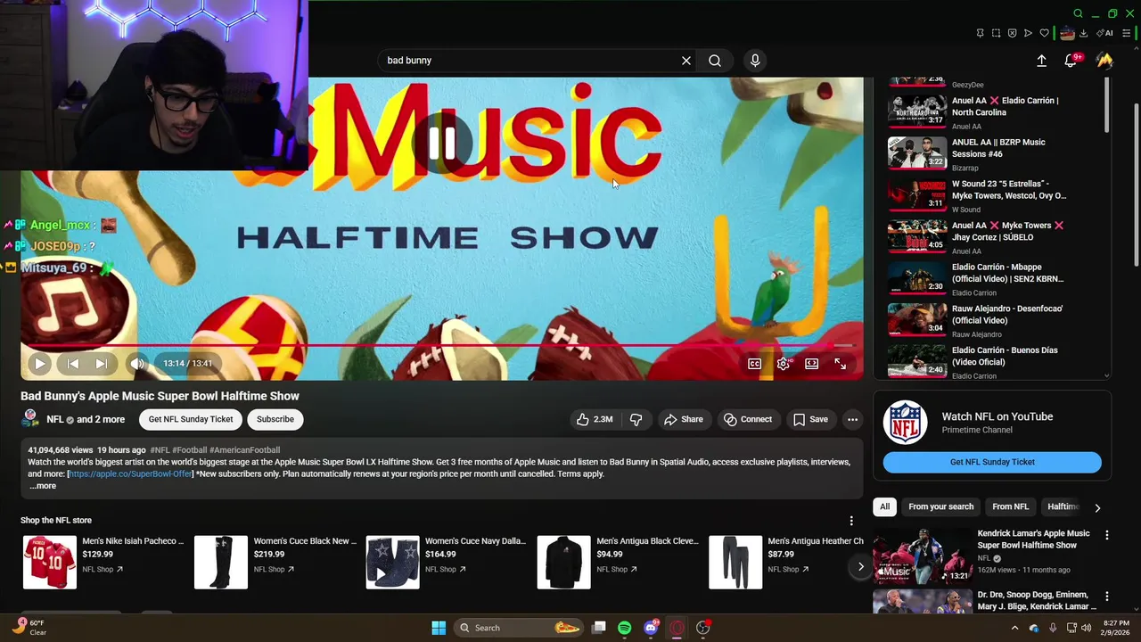Click Get NFL Sunday Ticket beside Subscribe
Viewport: 1141px width, 642px height.
point(191,419)
